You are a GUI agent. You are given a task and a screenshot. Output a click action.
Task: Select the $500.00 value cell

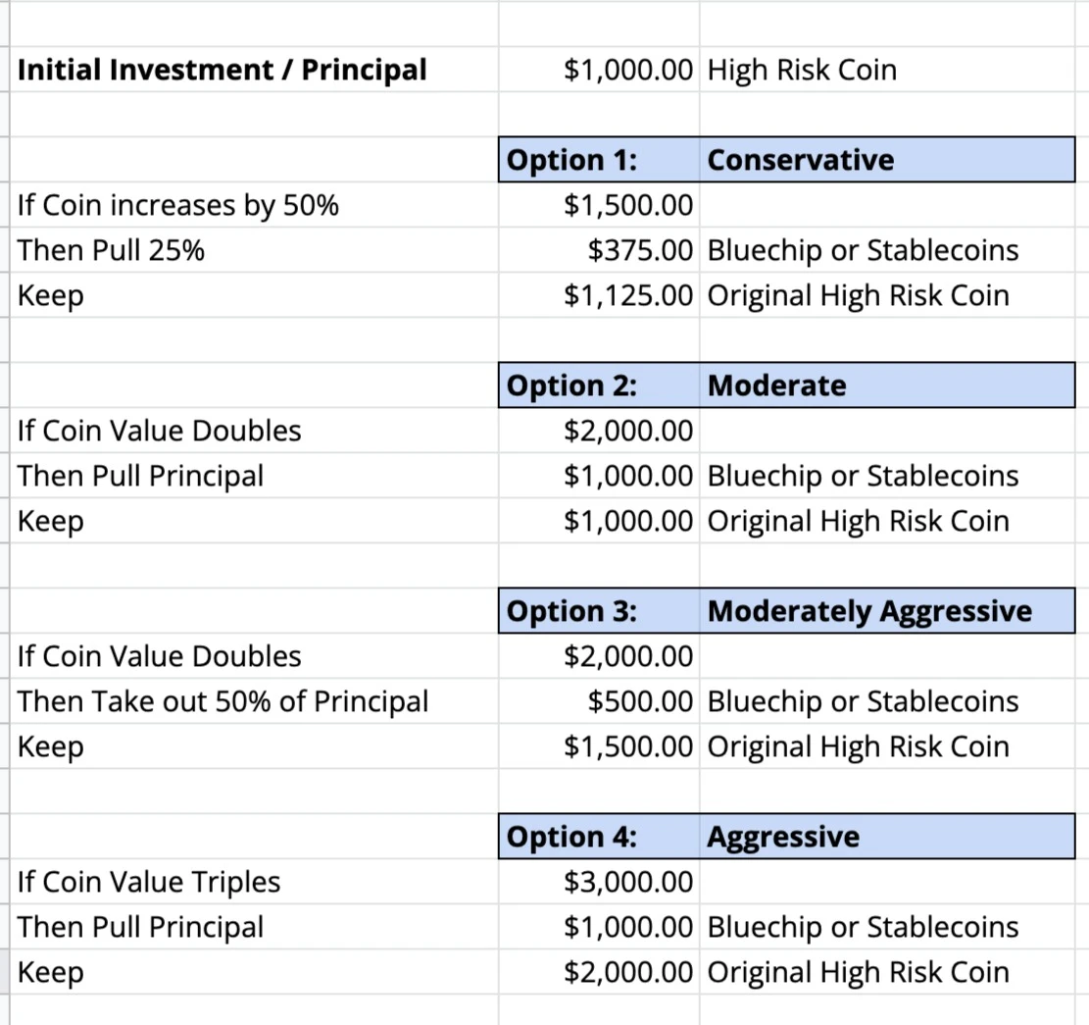pos(599,701)
